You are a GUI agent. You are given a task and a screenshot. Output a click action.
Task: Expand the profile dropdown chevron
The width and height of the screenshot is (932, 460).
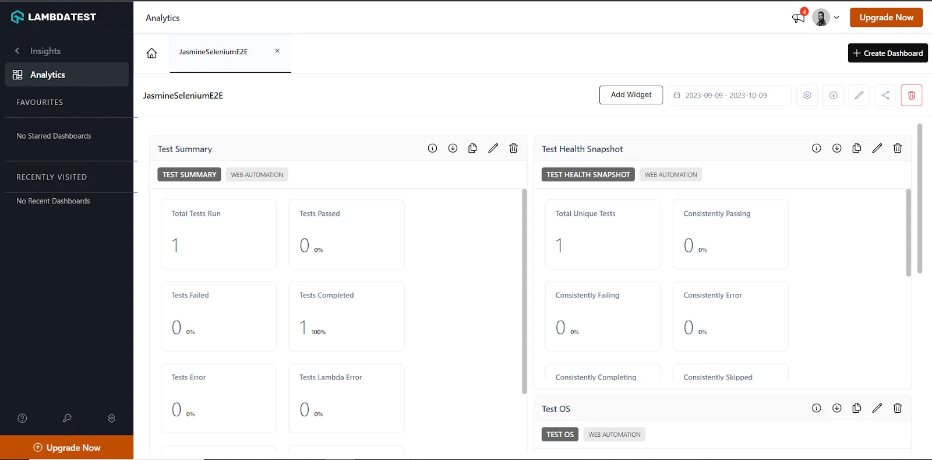[836, 17]
